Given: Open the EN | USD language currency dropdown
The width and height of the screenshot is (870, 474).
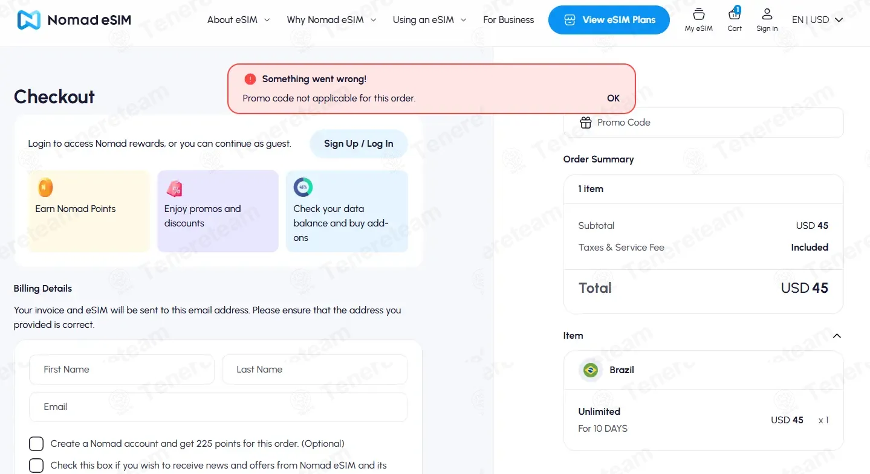Looking at the screenshot, I should (817, 20).
